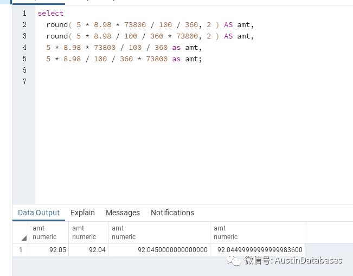
Task: Select result row 1 by its row header
Action: (x=21, y=250)
